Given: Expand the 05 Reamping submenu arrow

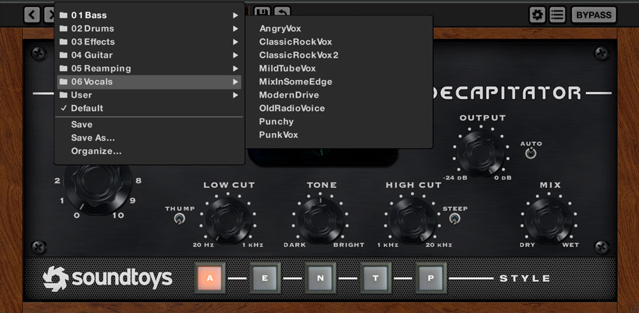Looking at the screenshot, I should [235, 68].
